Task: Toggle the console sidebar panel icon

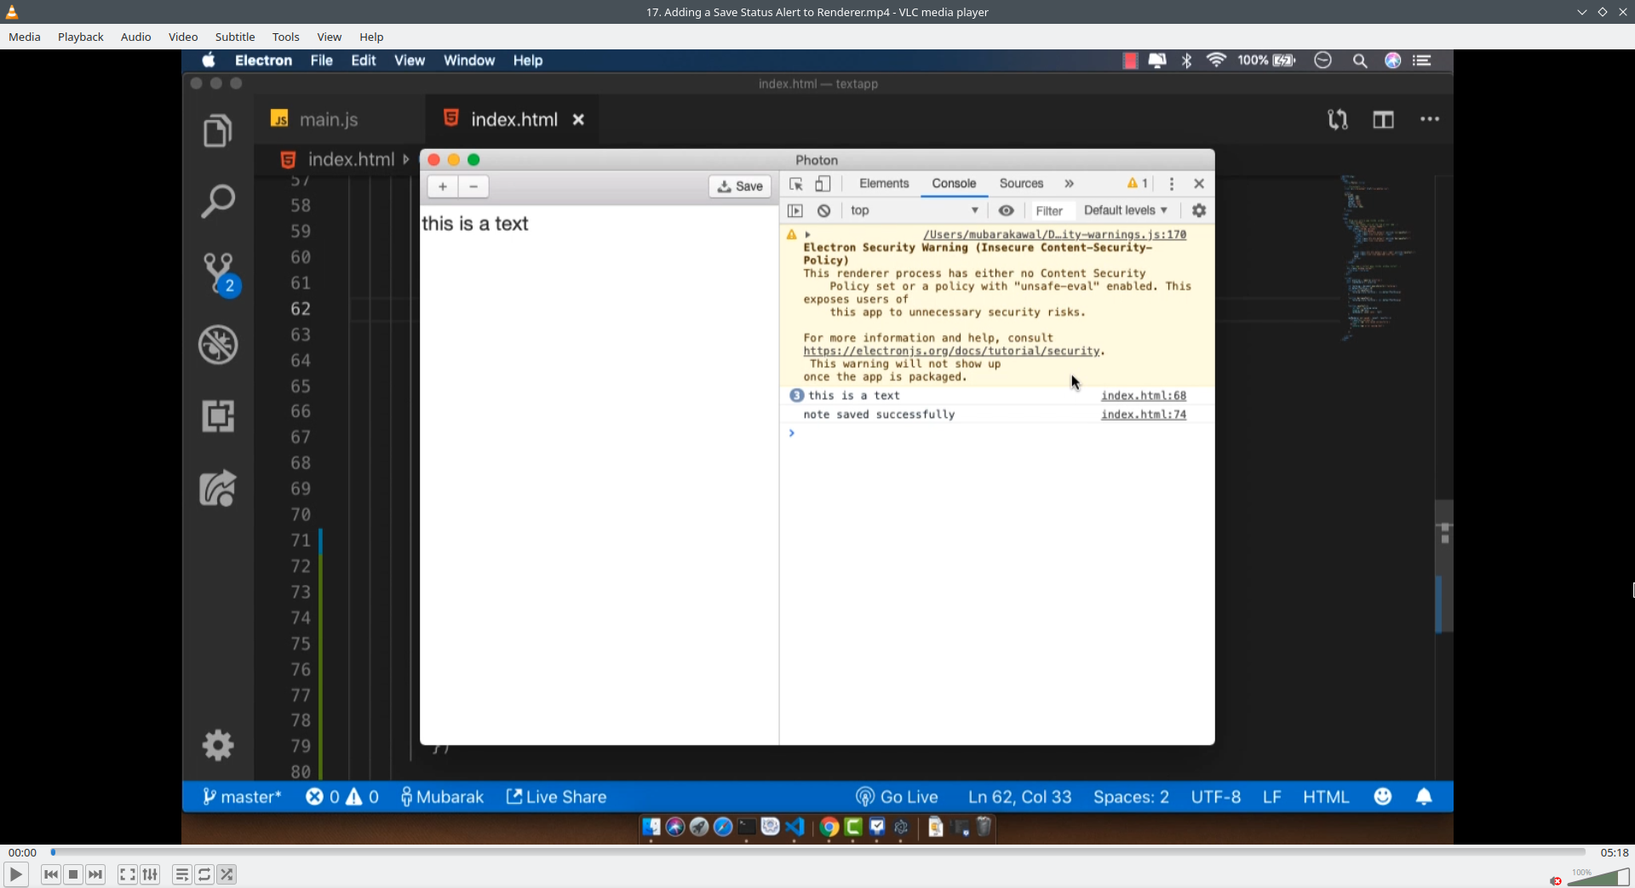Action: click(795, 210)
